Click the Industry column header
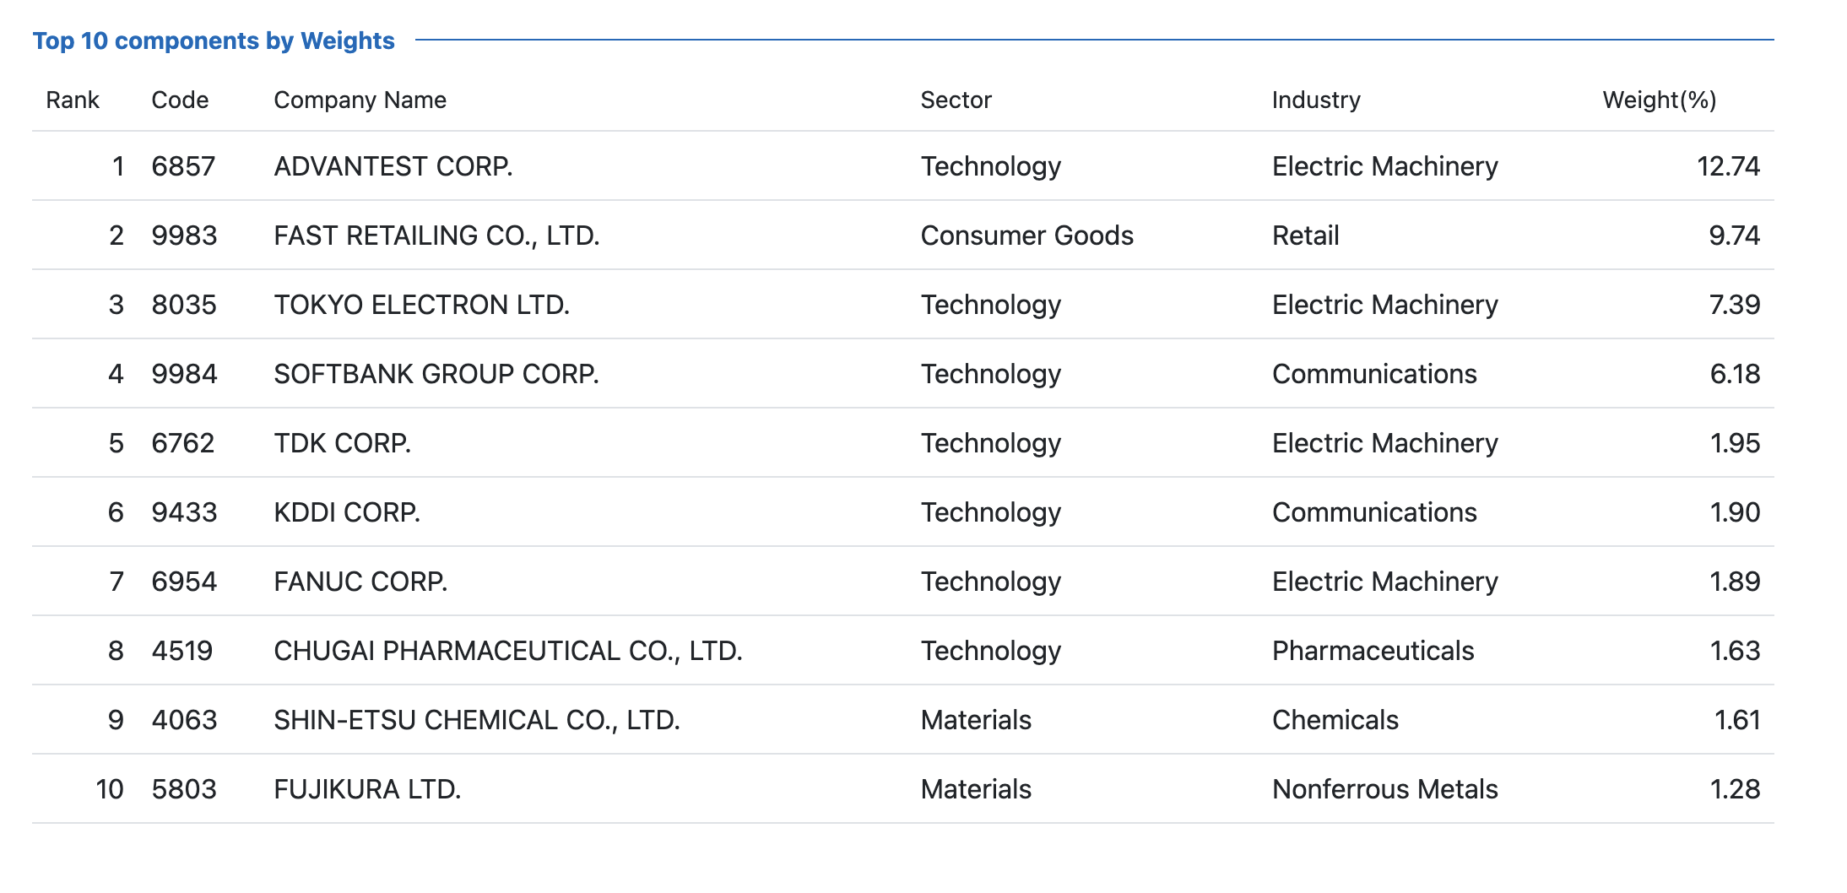 tap(1316, 100)
